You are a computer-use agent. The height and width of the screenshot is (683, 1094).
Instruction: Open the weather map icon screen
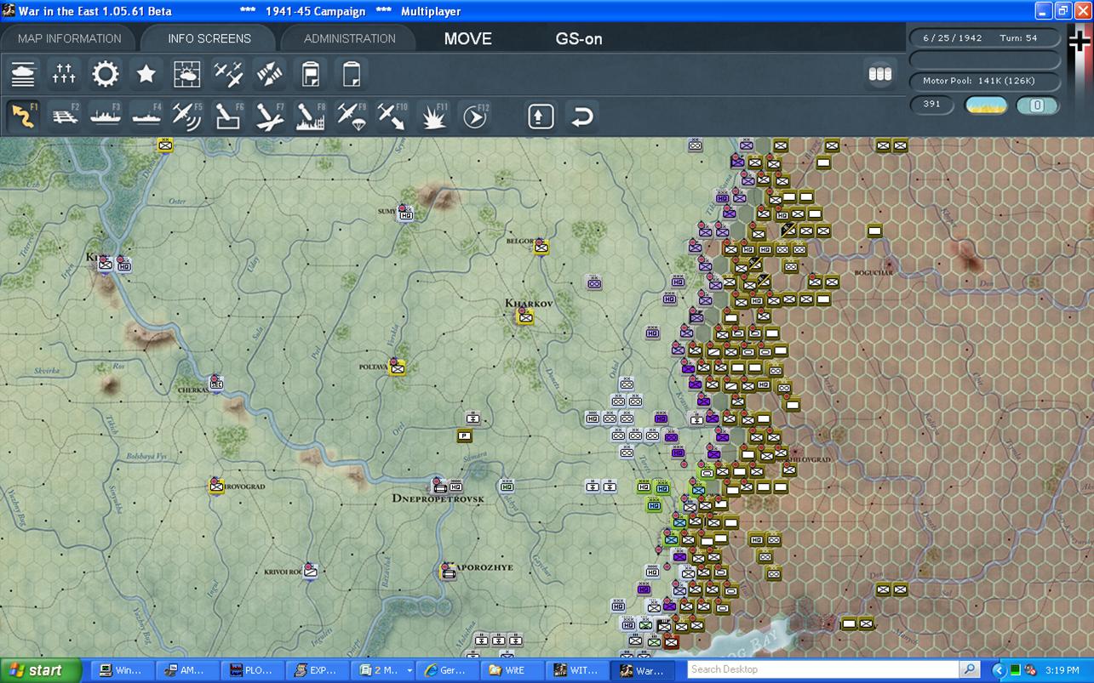coord(187,75)
